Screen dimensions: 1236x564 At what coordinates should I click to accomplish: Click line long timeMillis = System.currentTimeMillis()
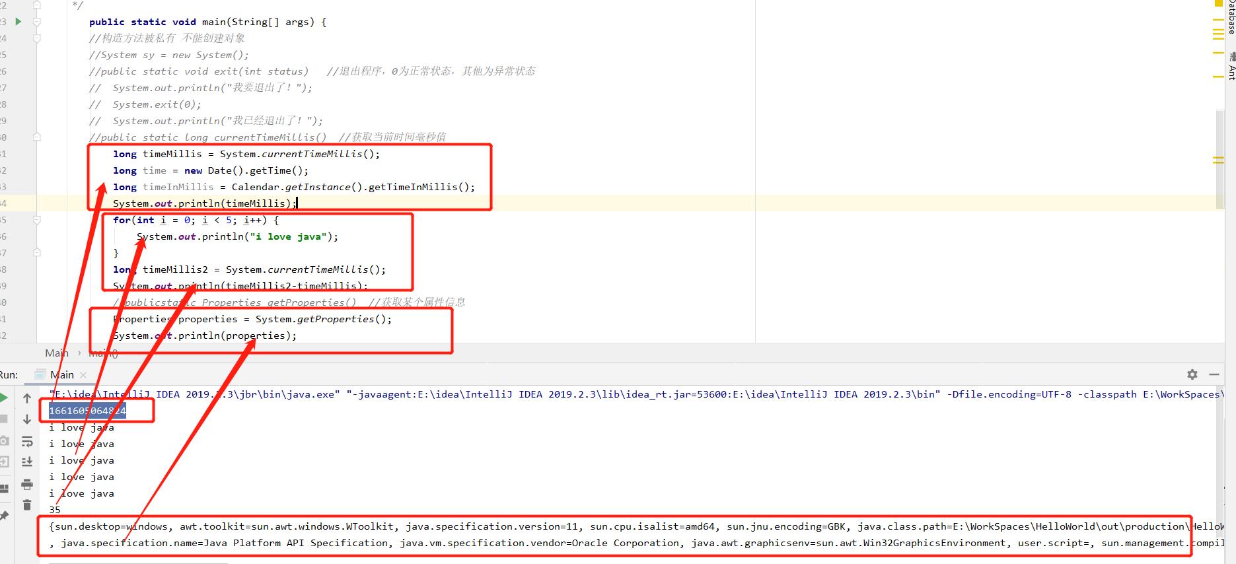[246, 154]
